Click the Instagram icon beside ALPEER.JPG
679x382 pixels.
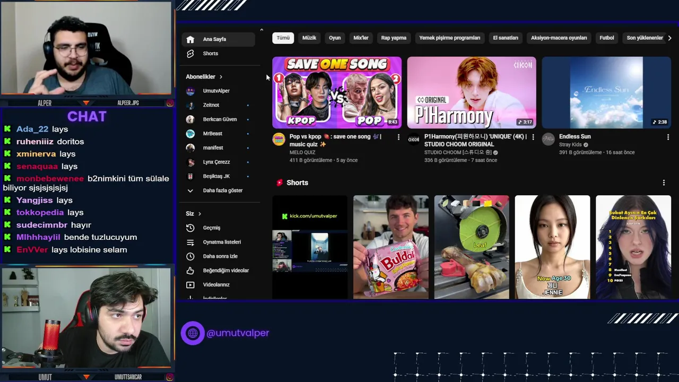tap(170, 103)
